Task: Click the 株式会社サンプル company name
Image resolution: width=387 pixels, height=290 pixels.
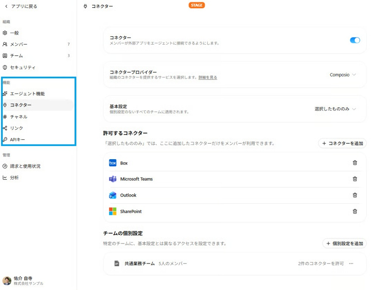Action: click(x=28, y=283)
